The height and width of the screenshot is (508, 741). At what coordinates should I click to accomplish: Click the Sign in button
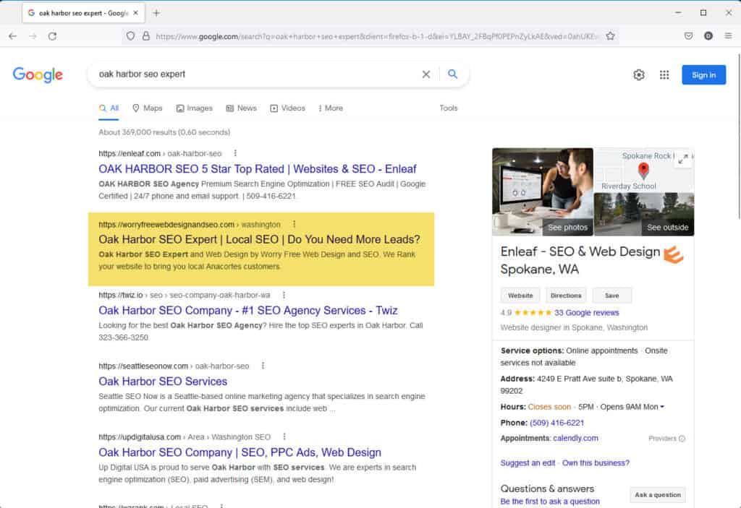tap(703, 74)
